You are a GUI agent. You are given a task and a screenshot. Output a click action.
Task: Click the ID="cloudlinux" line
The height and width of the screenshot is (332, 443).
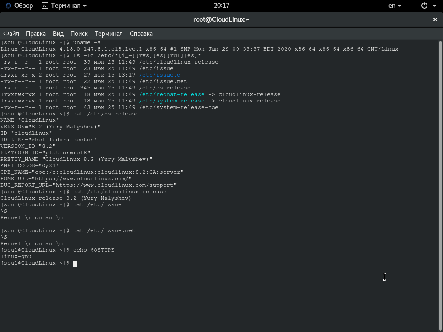[x=26, y=133]
